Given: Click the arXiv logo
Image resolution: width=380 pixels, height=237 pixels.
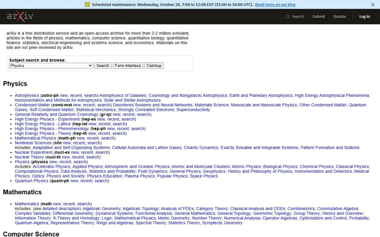Looking at the screenshot, I should [20, 17].
